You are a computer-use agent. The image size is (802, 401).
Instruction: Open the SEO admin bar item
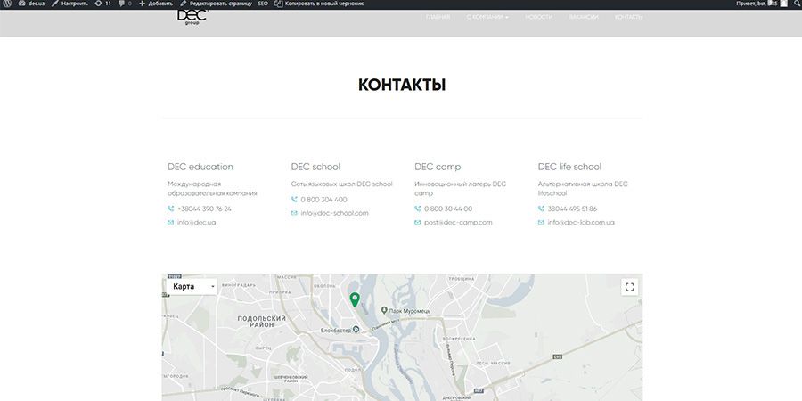263,4
